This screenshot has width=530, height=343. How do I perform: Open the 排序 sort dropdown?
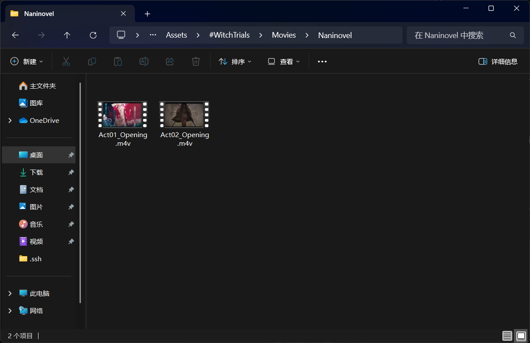(235, 61)
